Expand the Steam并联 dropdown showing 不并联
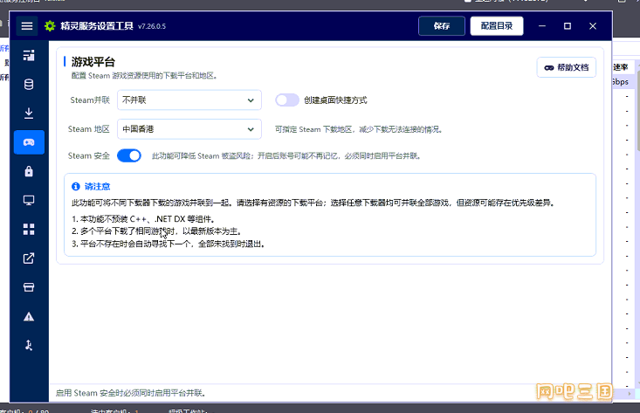The width and height of the screenshot is (640, 413). (x=189, y=100)
